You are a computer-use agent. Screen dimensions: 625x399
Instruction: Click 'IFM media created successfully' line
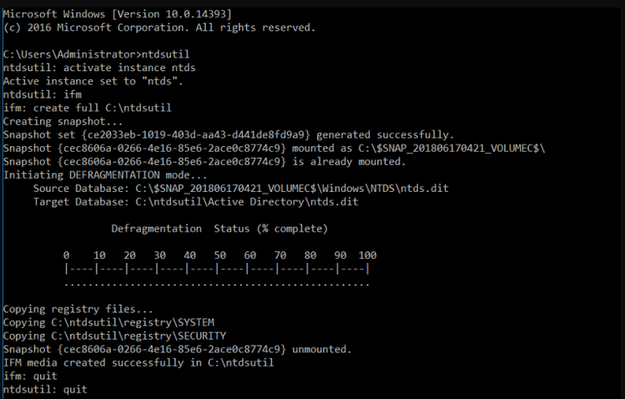tap(139, 363)
